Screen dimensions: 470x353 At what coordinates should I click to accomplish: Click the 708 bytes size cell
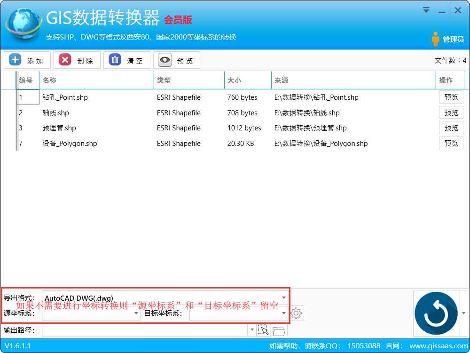pos(242,113)
